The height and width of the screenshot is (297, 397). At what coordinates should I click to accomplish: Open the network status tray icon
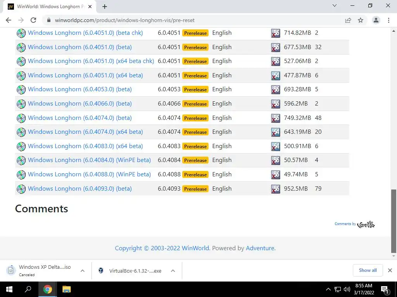(x=338, y=289)
